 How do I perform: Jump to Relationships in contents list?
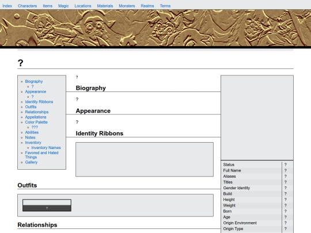[37, 112]
